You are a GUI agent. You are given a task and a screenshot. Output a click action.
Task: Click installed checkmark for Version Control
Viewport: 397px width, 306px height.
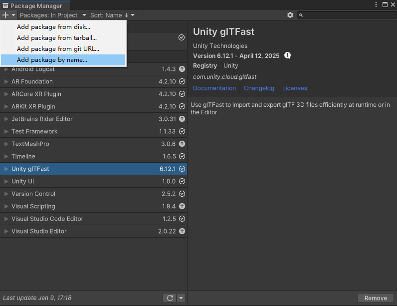182,194
